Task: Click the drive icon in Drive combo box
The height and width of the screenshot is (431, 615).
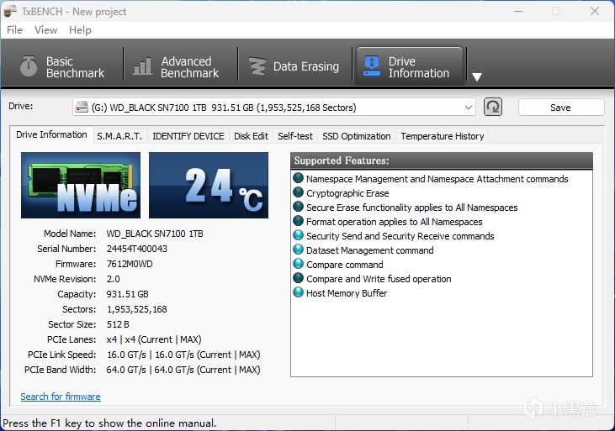Action: coord(82,107)
